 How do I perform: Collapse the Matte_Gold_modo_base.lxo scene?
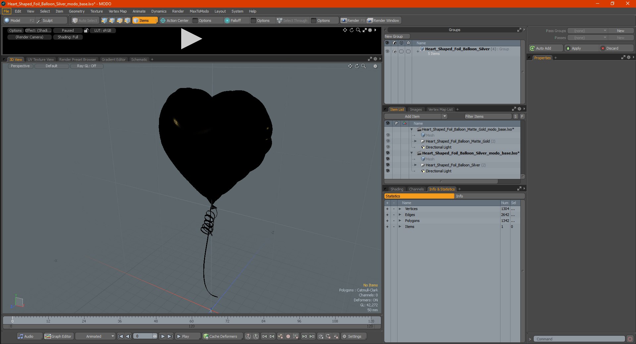tap(412, 129)
